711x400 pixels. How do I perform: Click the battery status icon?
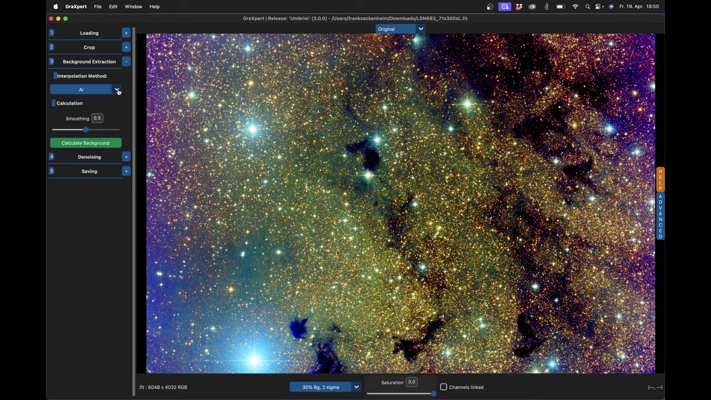(x=560, y=6)
